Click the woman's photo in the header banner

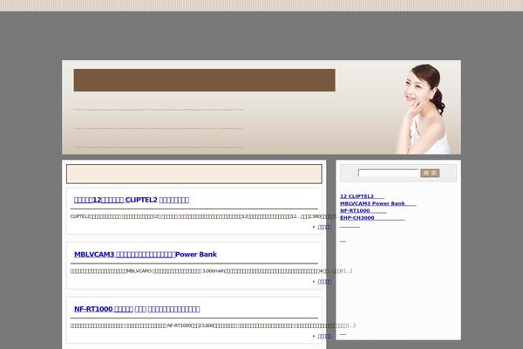[423, 109]
